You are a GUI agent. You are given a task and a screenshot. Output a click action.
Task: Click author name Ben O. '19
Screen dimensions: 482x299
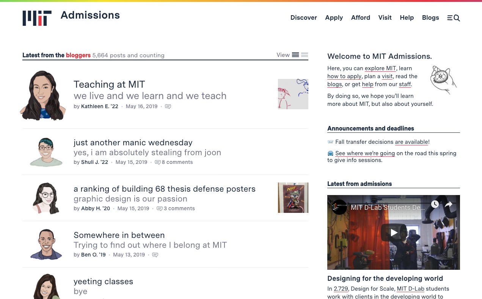click(x=93, y=255)
